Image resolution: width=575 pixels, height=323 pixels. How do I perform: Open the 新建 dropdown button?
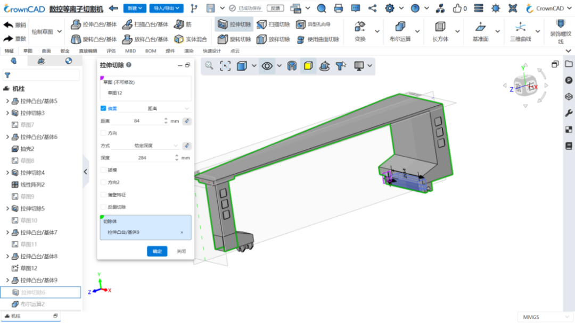(135, 8)
